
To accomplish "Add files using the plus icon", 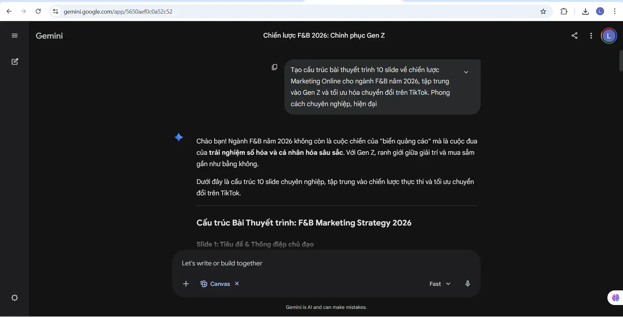I will point(186,284).
